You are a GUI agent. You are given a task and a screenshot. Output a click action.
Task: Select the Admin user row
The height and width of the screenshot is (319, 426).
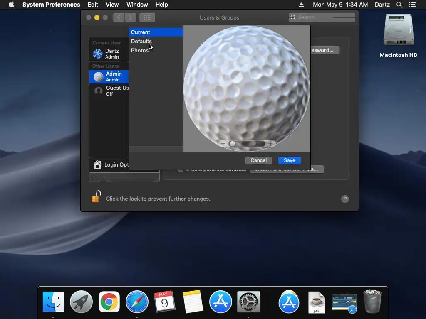pos(109,76)
